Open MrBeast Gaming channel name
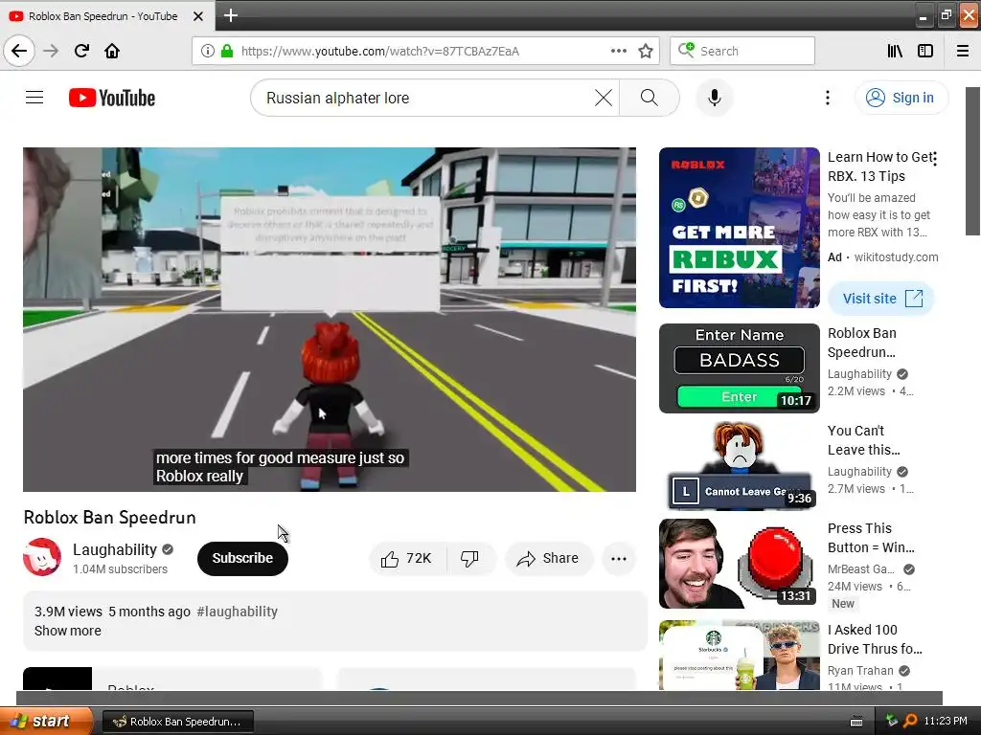 click(x=861, y=568)
